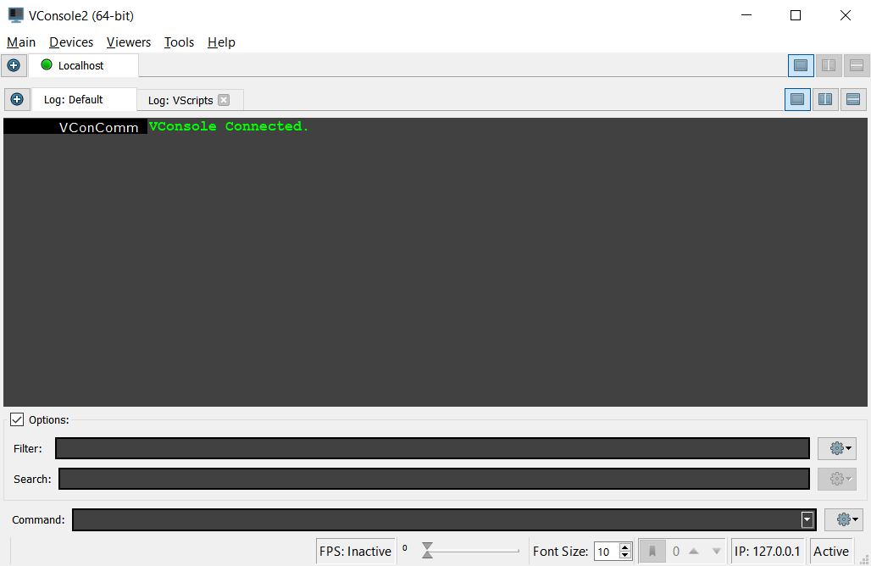
Task: Select side-by-side split layout for log views
Action: pyautogui.click(x=825, y=99)
